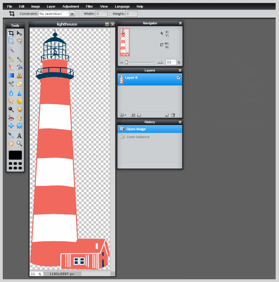
Task: Select the Paint Bucket tool
Action: point(19,67)
